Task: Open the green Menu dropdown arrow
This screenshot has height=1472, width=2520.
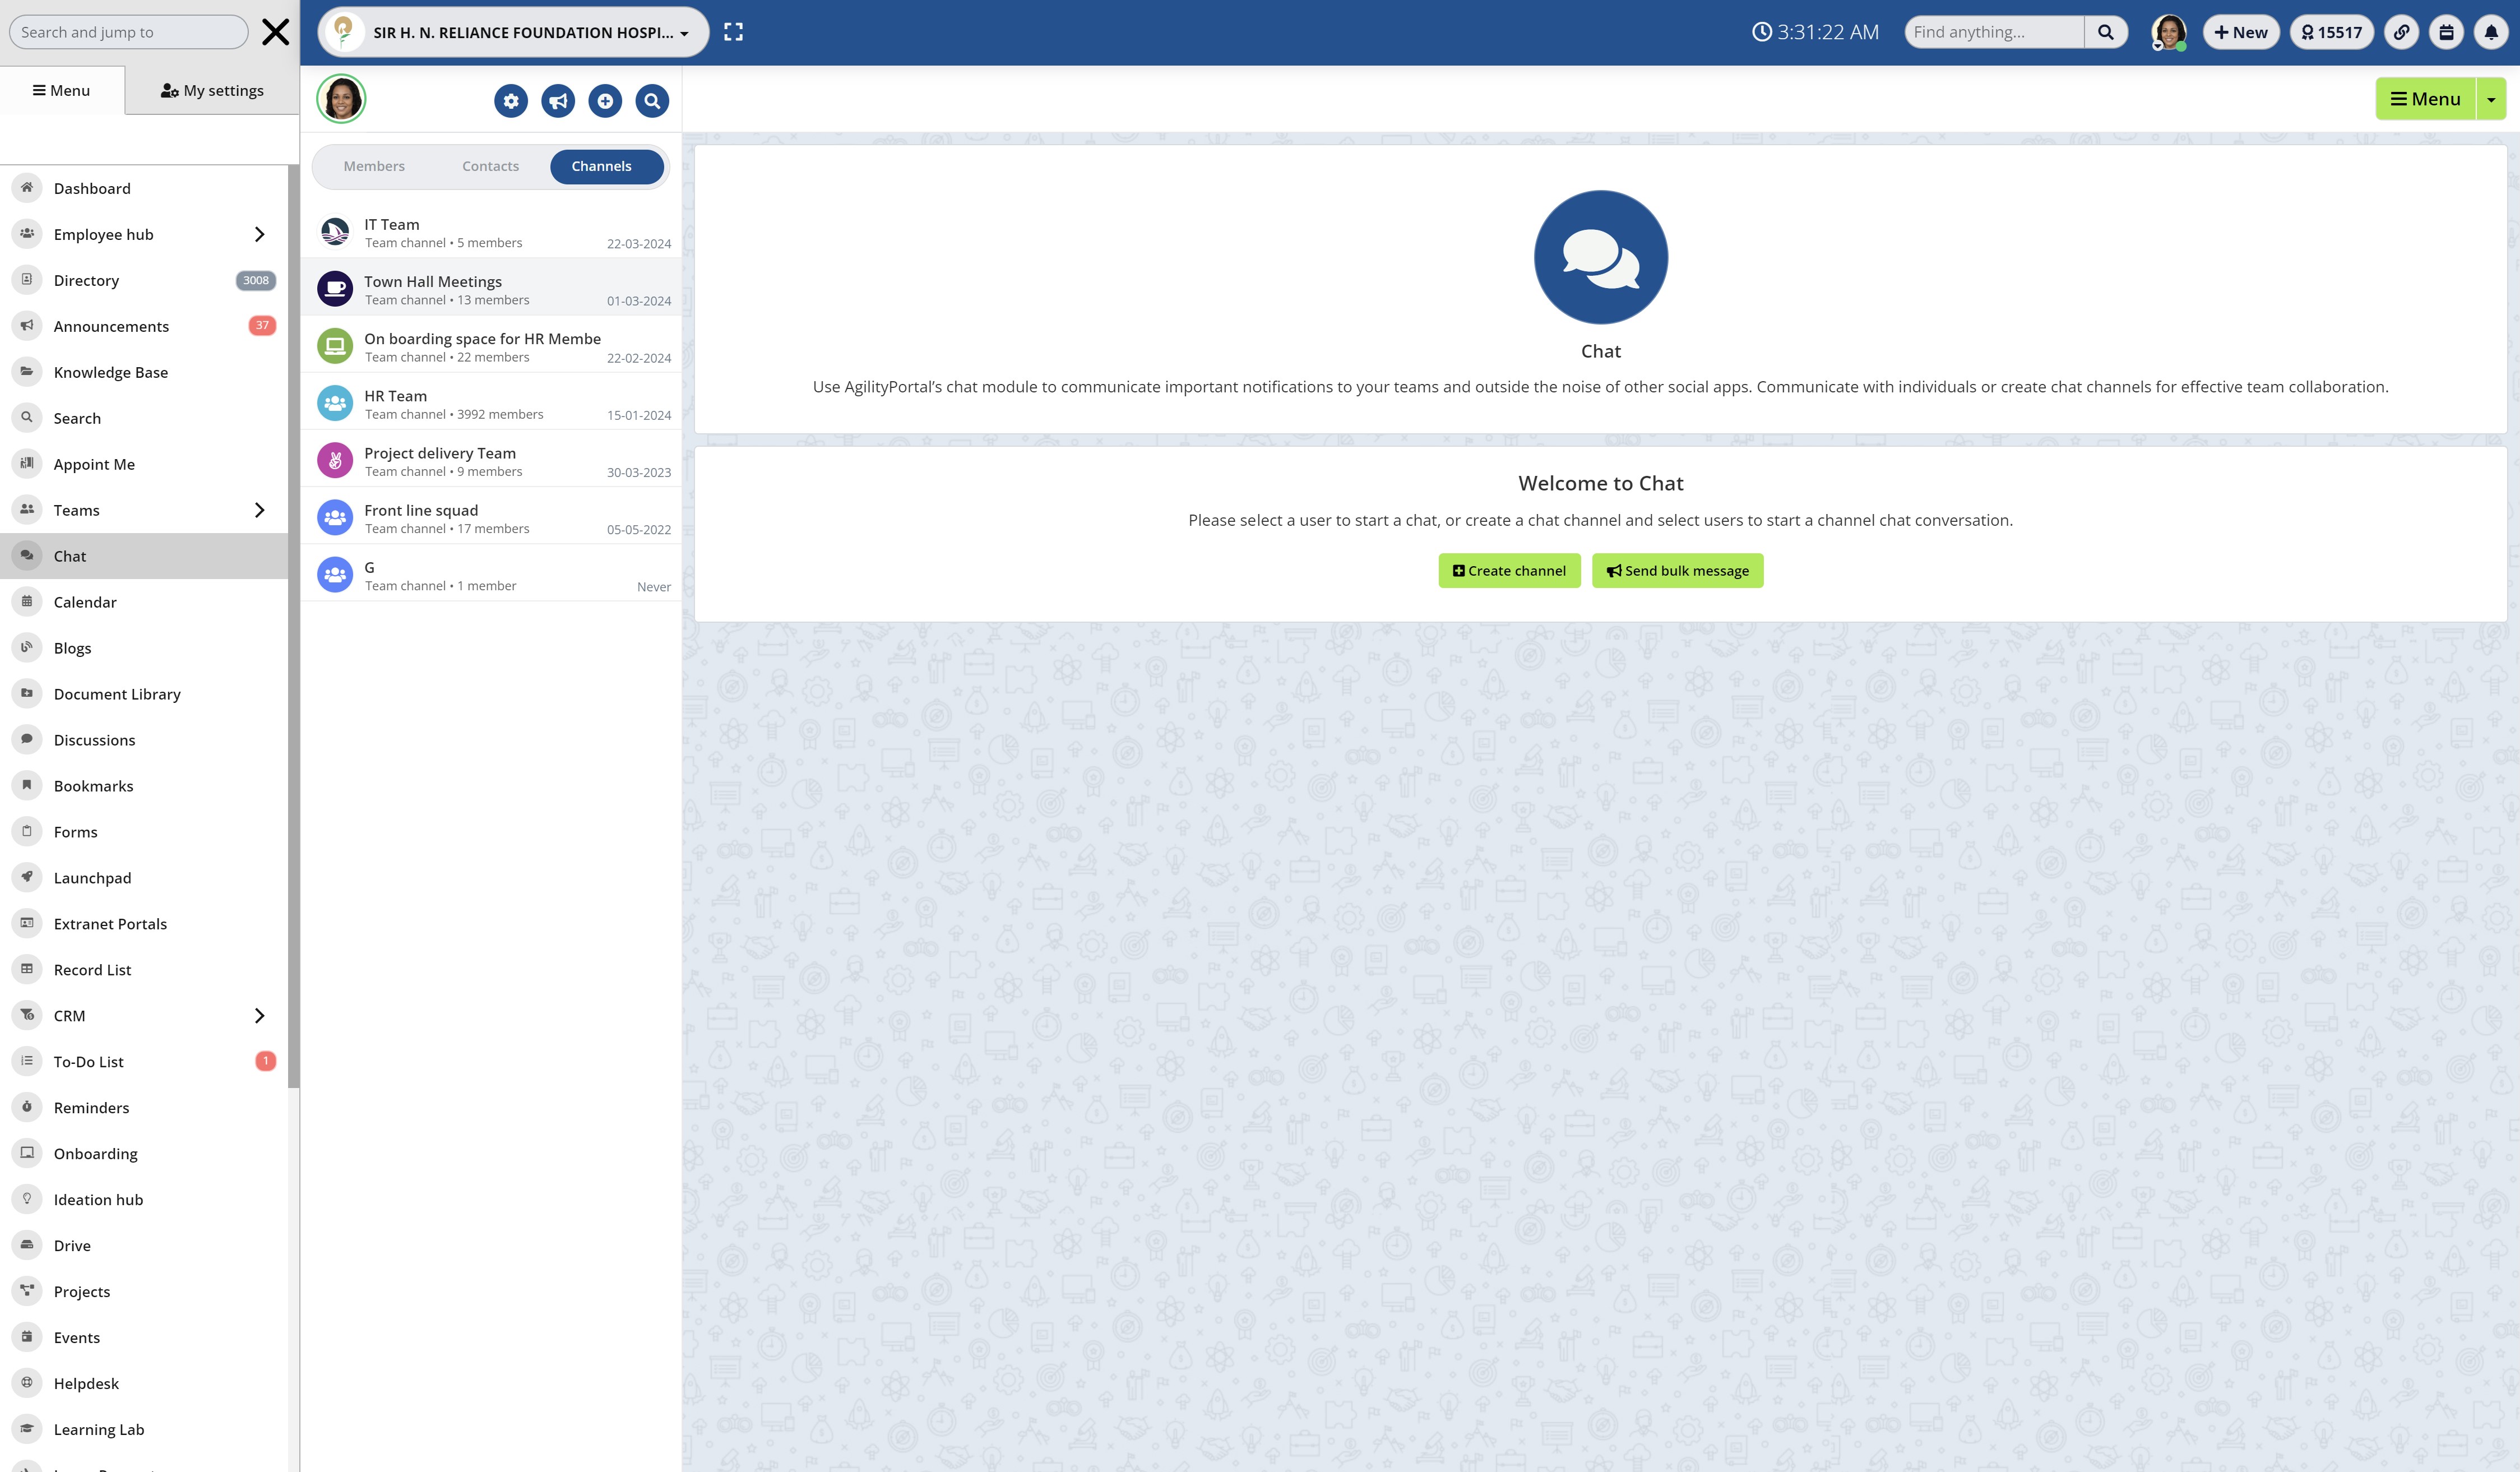Action: click(2491, 99)
